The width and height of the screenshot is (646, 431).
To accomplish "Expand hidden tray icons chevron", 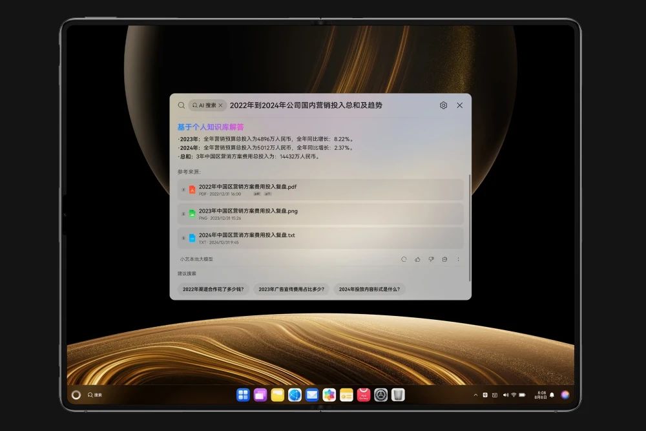I will click(475, 395).
